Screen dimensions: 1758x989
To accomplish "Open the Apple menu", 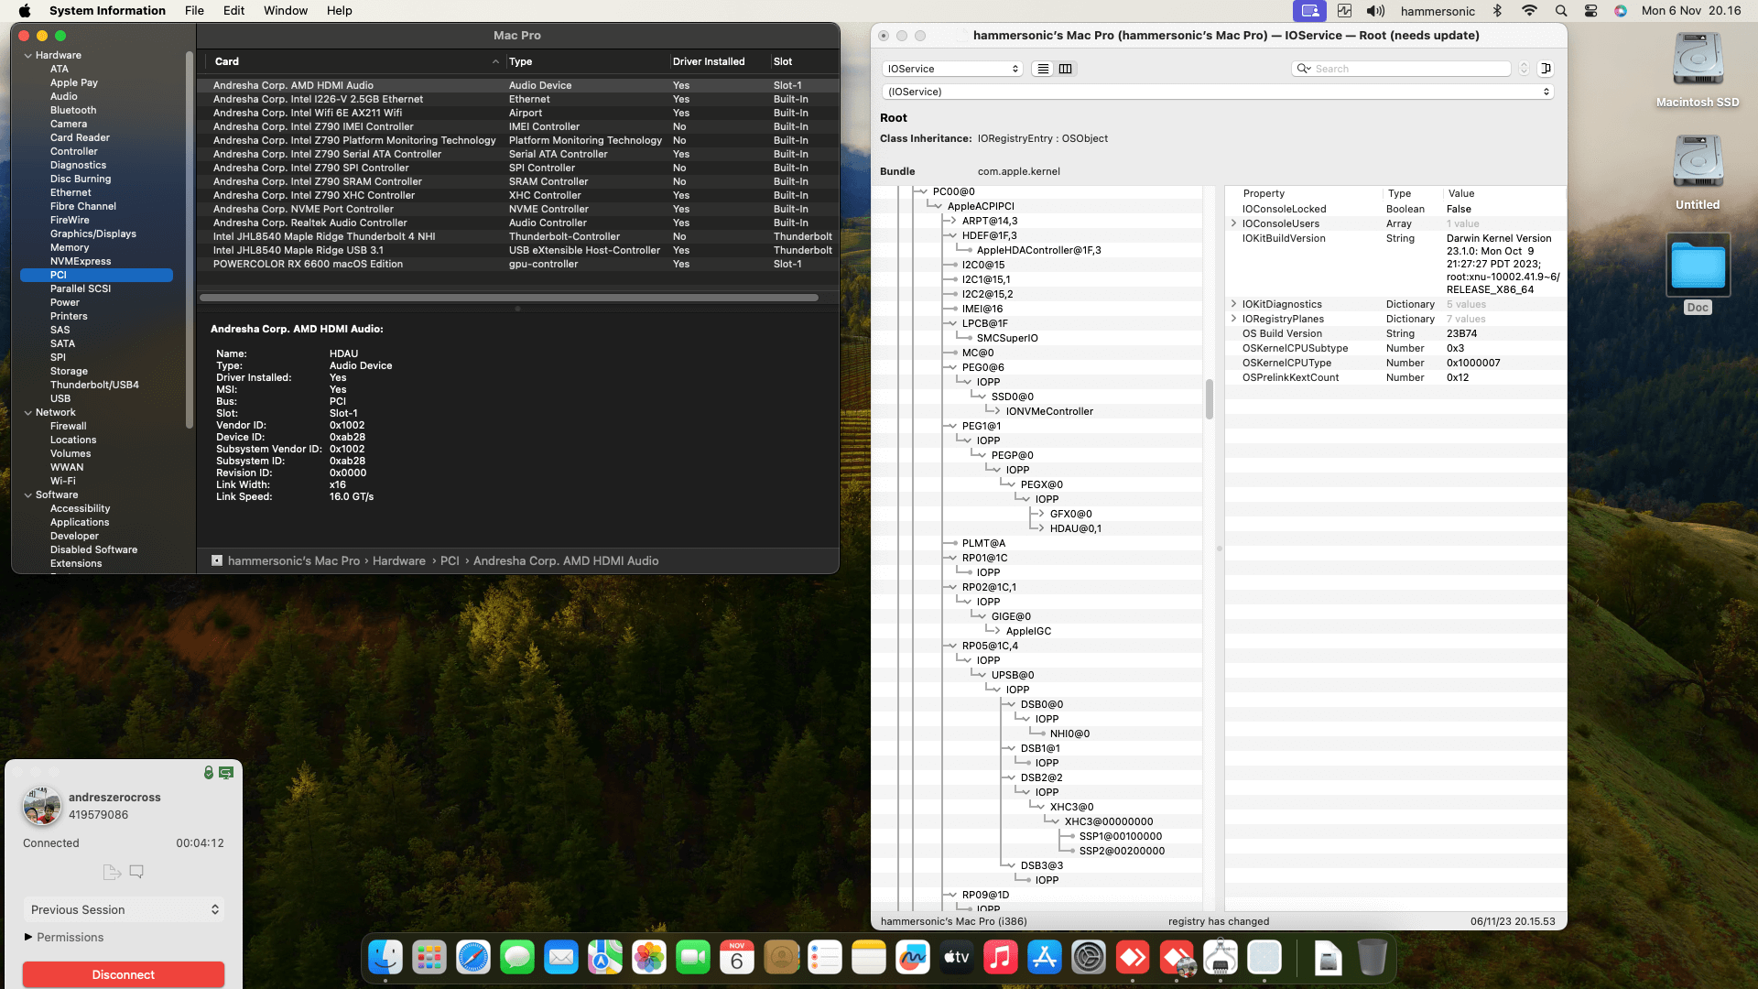I will (x=25, y=11).
